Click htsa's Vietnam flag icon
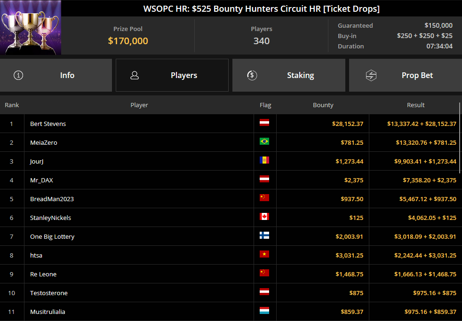Viewport: 462px width, 321px height. click(x=264, y=255)
